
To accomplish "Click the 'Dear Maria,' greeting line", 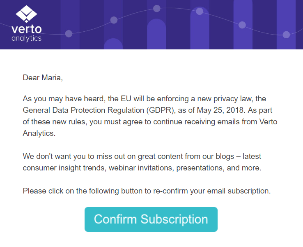I will [x=43, y=78].
